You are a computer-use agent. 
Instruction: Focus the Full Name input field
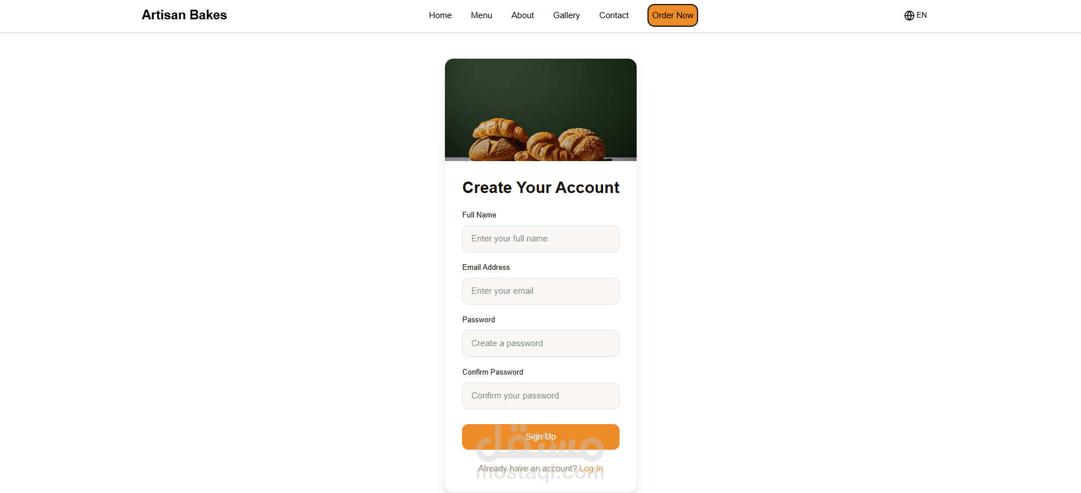pyautogui.click(x=540, y=239)
